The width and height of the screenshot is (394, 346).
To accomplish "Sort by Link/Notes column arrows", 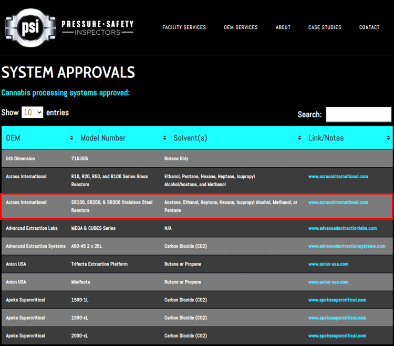I will pyautogui.click(x=388, y=138).
